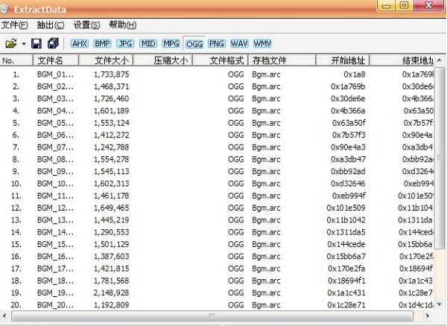This screenshot has height=326, width=447.
Task: Select the row BGM_14...
Action: point(218,232)
